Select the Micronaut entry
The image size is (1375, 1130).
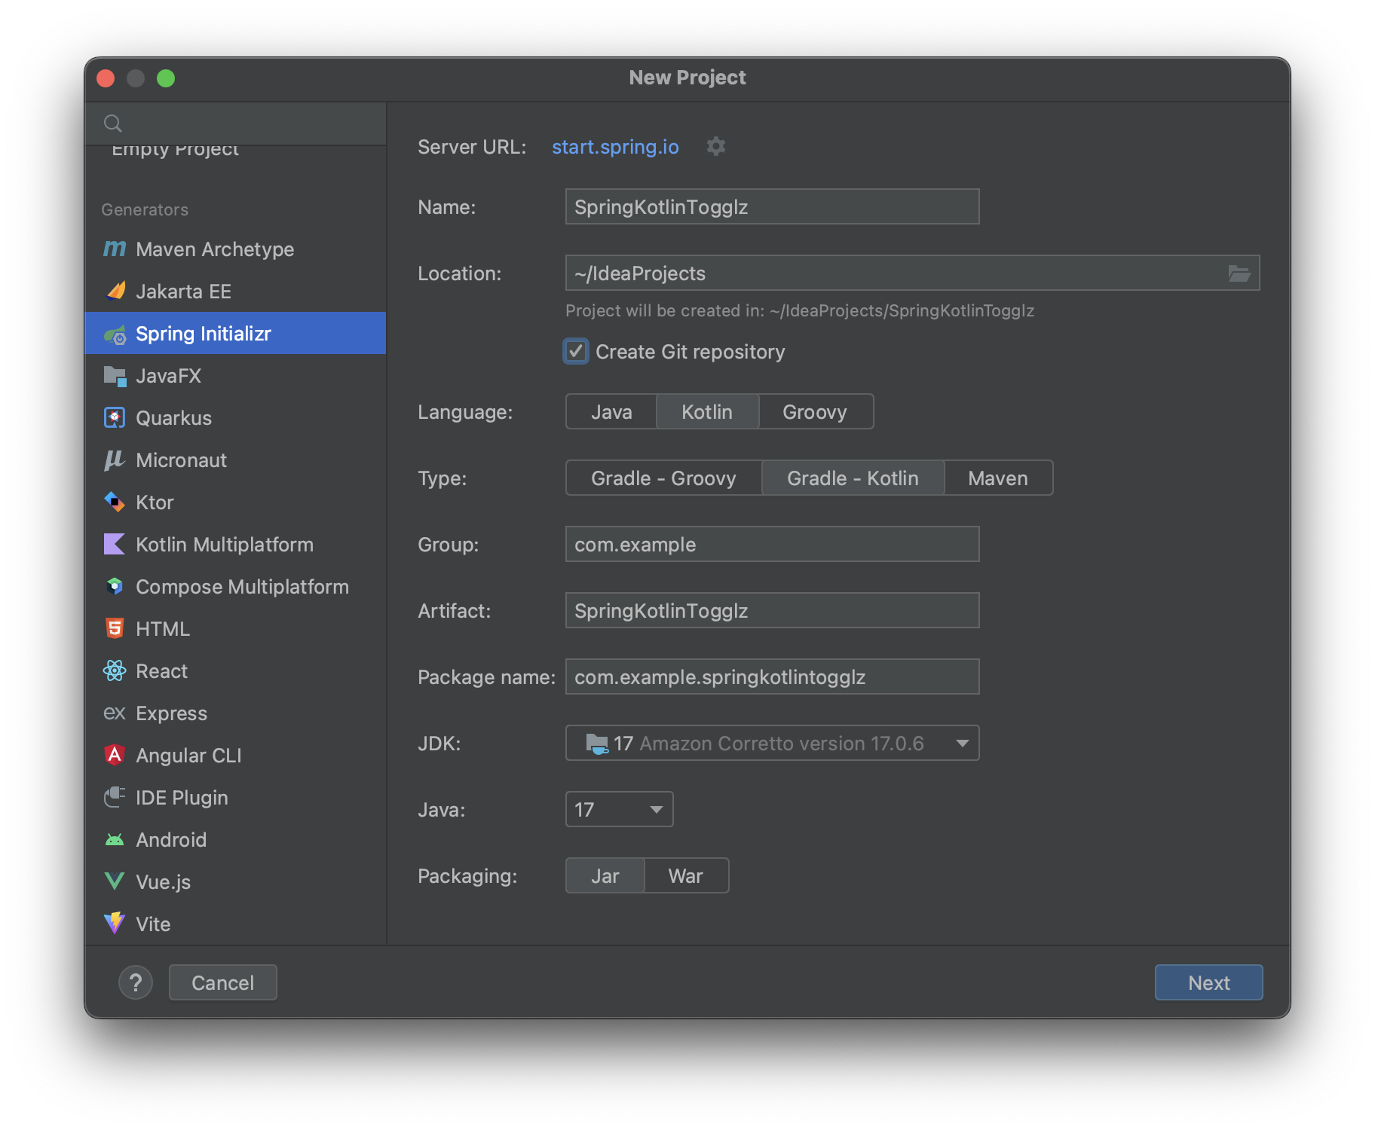235,460
